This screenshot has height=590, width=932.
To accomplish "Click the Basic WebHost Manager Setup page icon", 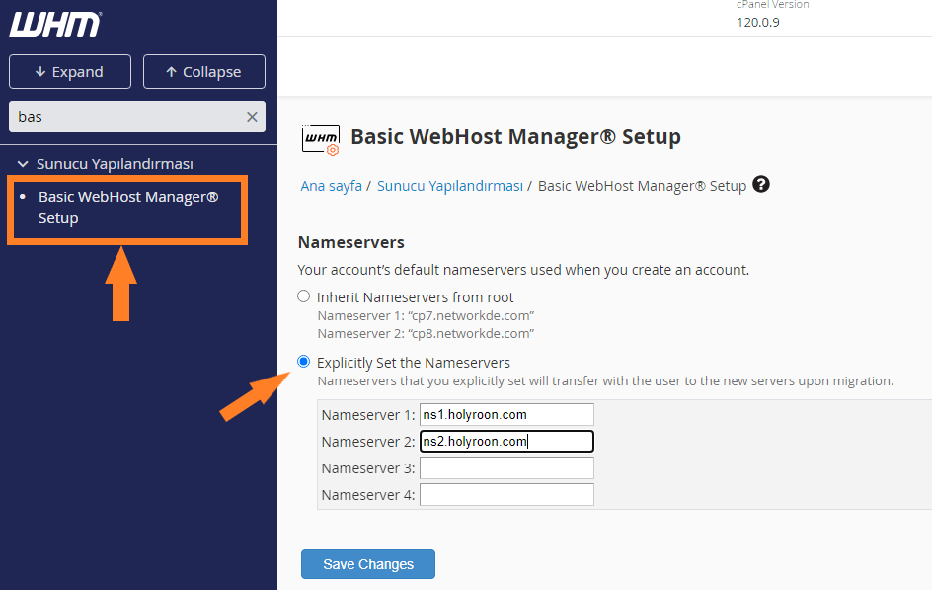I will [x=320, y=139].
